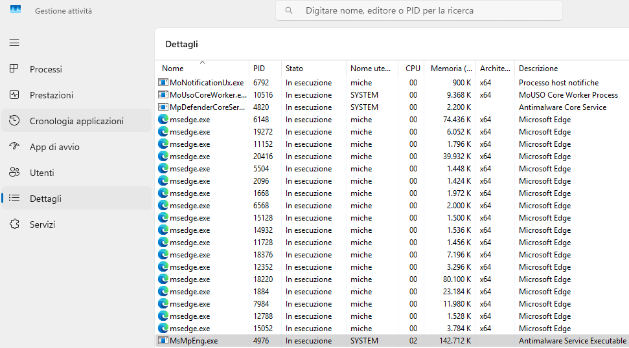Click the memory value 1.456 K
Screen dimensions: 629x348
point(459,243)
